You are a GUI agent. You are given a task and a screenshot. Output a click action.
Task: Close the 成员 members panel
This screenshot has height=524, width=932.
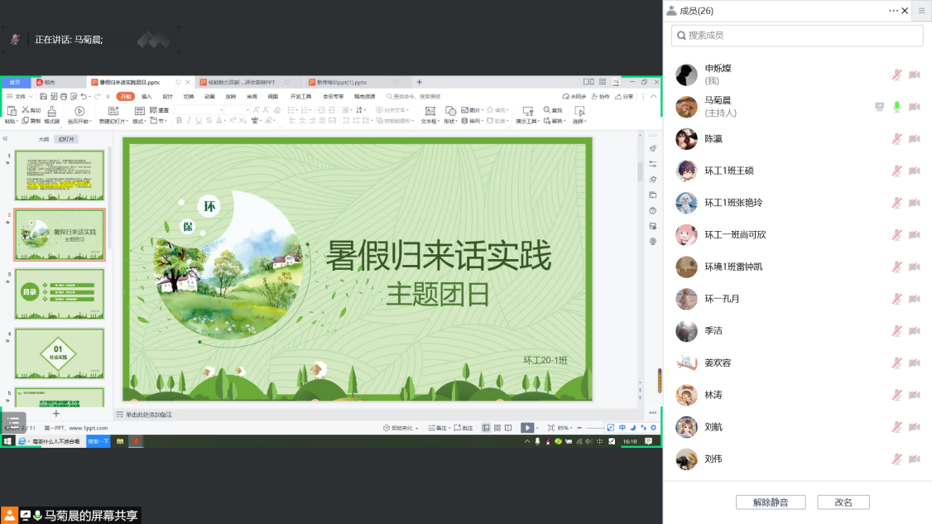coord(905,11)
